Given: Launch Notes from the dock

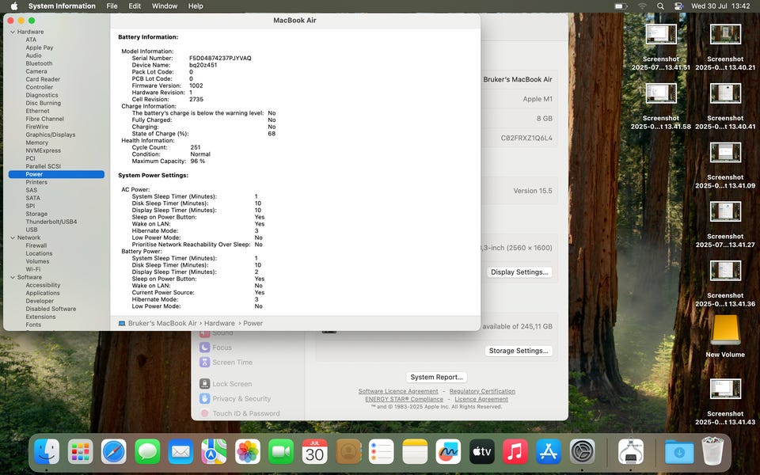Looking at the screenshot, I should (415, 452).
